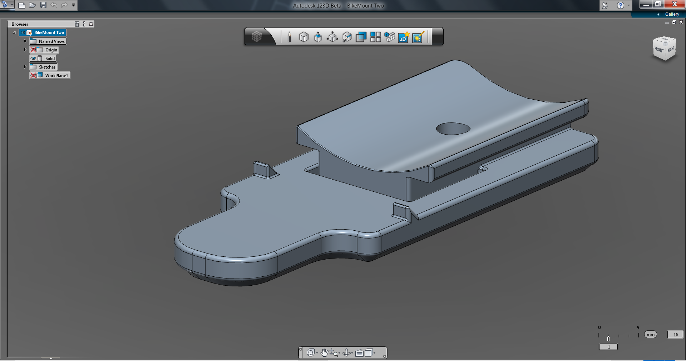The width and height of the screenshot is (686, 361).
Task: Click the Save disk icon
Action: click(x=43, y=5)
